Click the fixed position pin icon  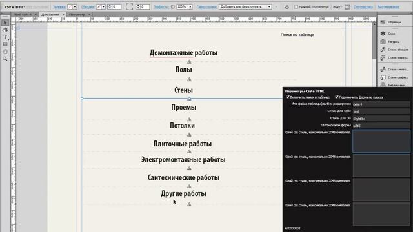click(347, 7)
